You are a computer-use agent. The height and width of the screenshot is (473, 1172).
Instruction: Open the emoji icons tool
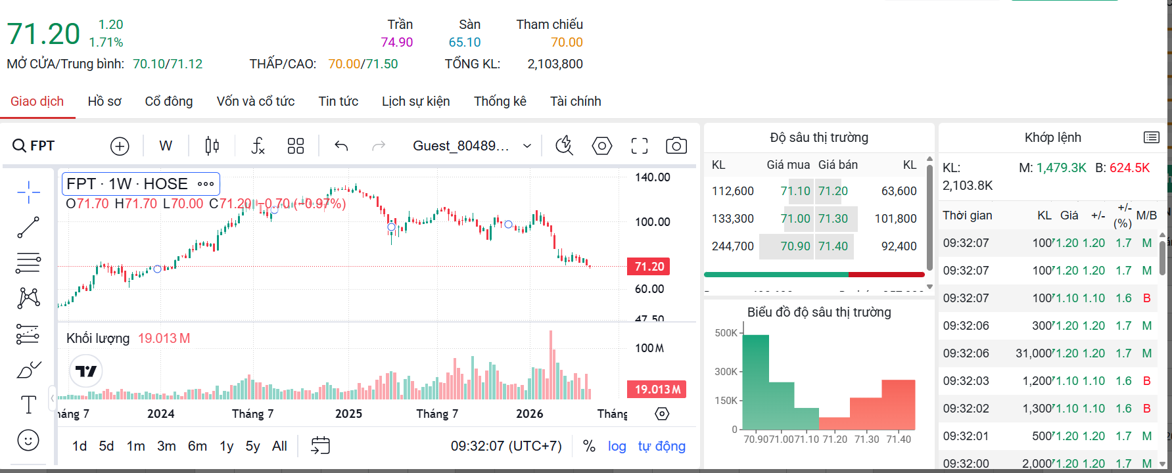point(28,440)
